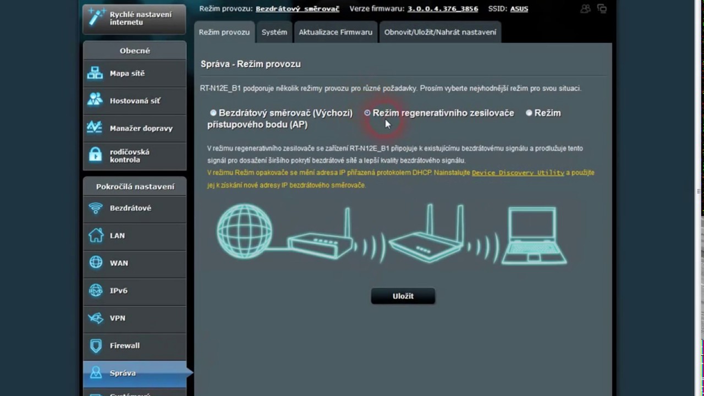Switch to the Režim provozu tab
The height and width of the screenshot is (396, 704).
click(x=224, y=32)
